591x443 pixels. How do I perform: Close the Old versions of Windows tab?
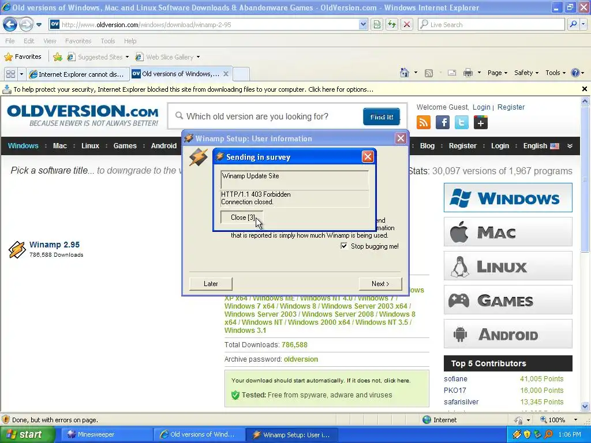tap(226, 74)
